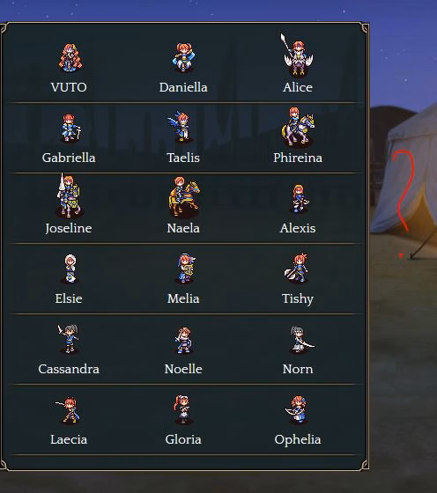The height and width of the screenshot is (493, 437).
Task: Choose Daniella's mage sprite
Action: [x=183, y=57]
